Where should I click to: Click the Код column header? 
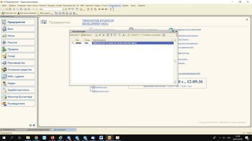coord(79,40)
